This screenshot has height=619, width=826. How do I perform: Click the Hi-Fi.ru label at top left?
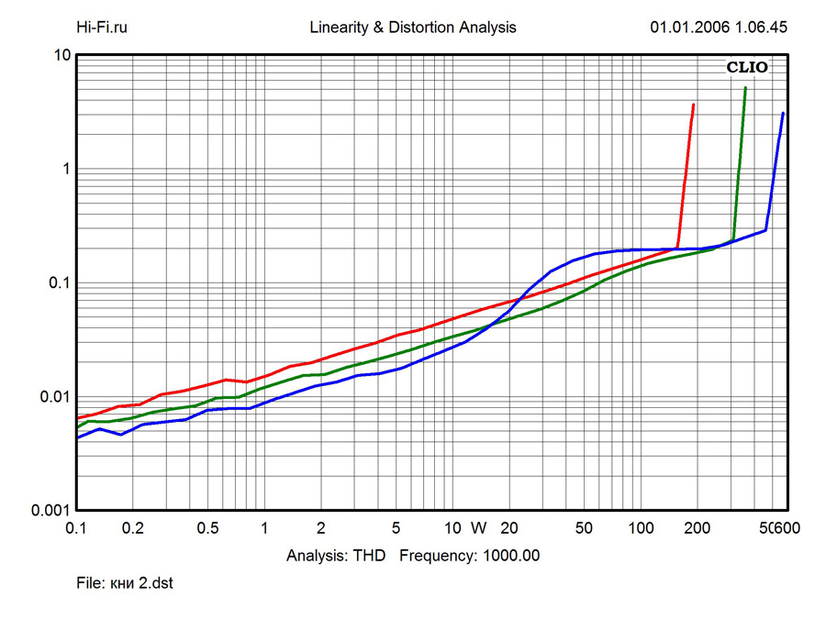point(102,28)
